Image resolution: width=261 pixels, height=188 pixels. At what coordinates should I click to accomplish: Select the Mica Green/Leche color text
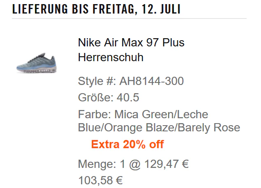[161, 115]
